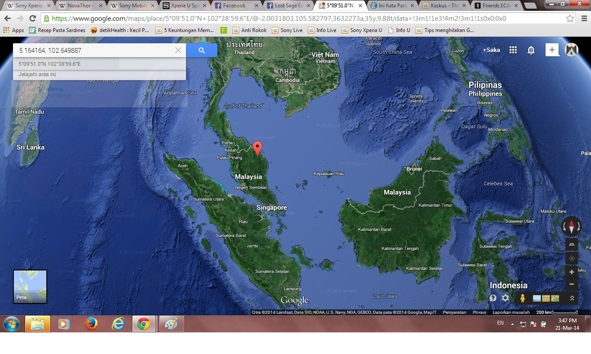Click the show my location button

click(x=572, y=258)
